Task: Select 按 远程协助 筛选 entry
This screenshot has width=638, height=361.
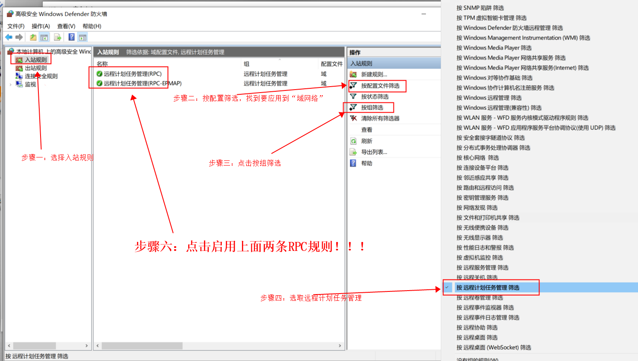Action: tap(477, 327)
